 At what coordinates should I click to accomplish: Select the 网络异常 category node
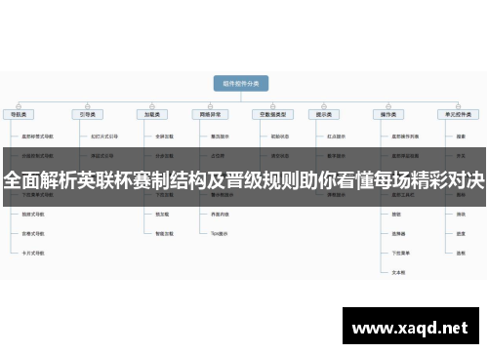pyautogui.click(x=210, y=115)
